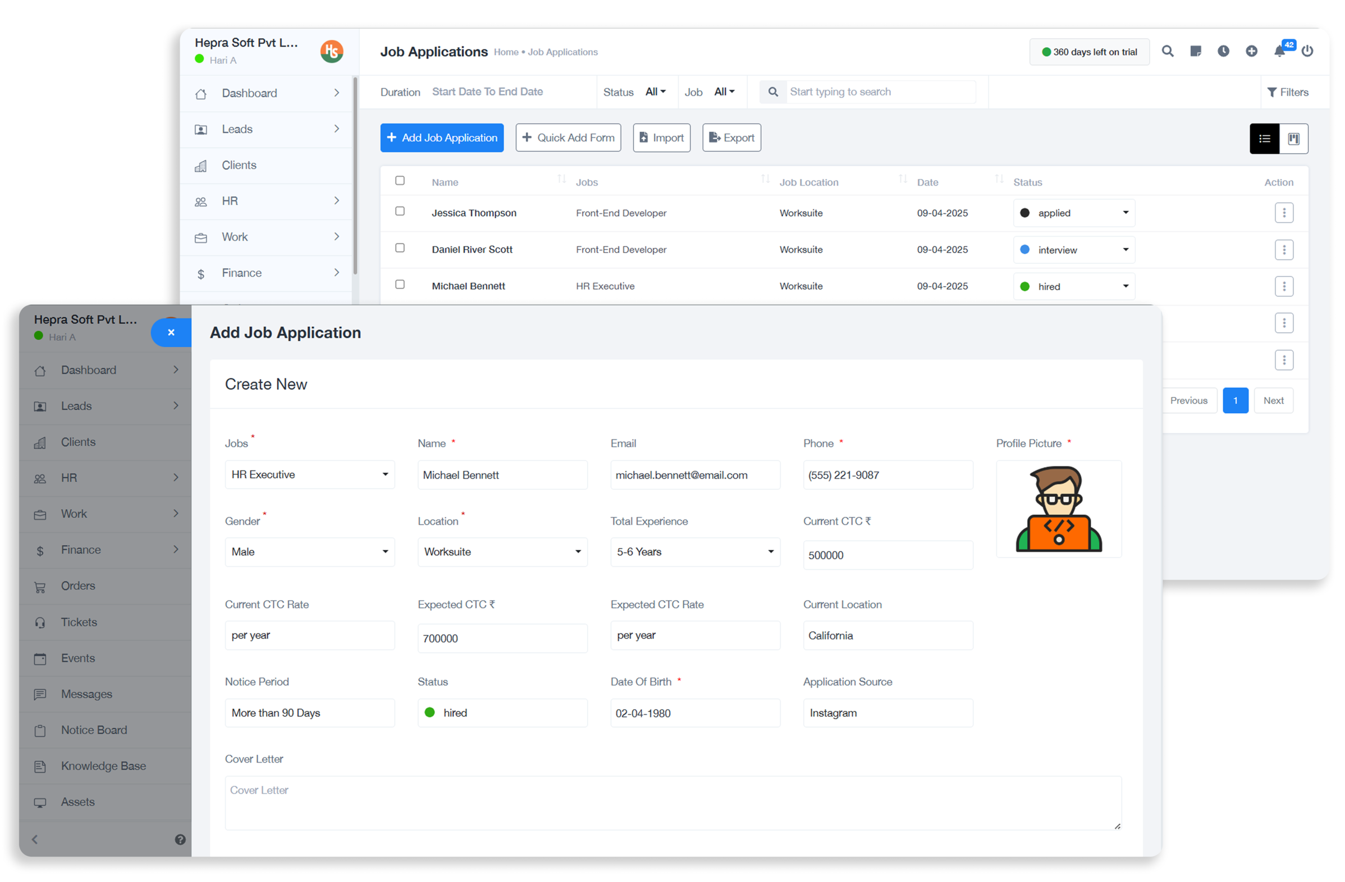Open Orders in the front sidebar
1345x882 pixels.
(x=105, y=586)
